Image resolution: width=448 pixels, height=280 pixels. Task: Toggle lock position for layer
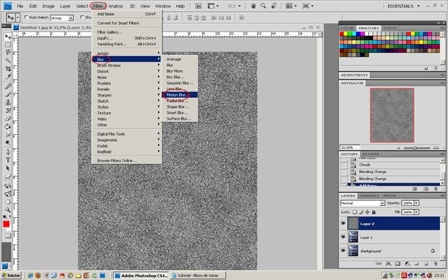tap(368, 212)
